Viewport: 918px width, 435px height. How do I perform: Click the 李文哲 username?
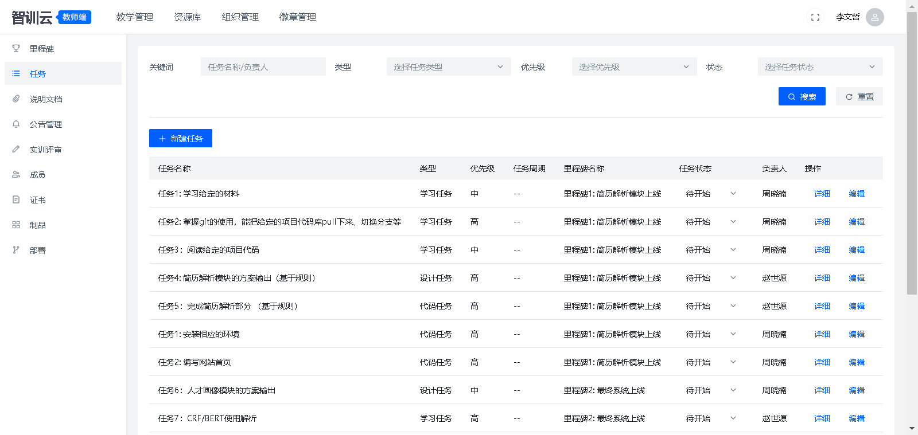848,17
